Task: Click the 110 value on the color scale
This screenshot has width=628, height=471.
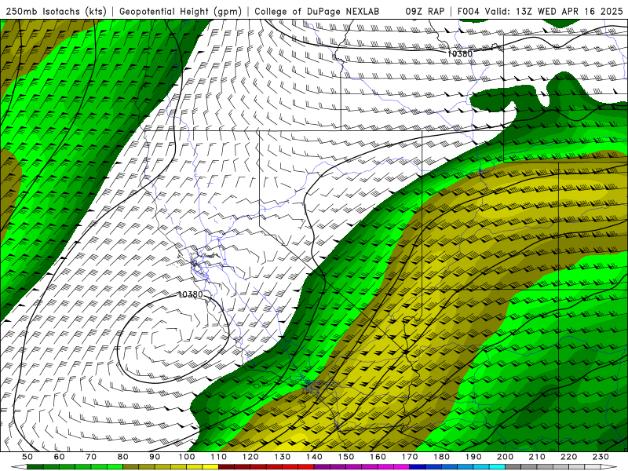Action: click(x=218, y=457)
